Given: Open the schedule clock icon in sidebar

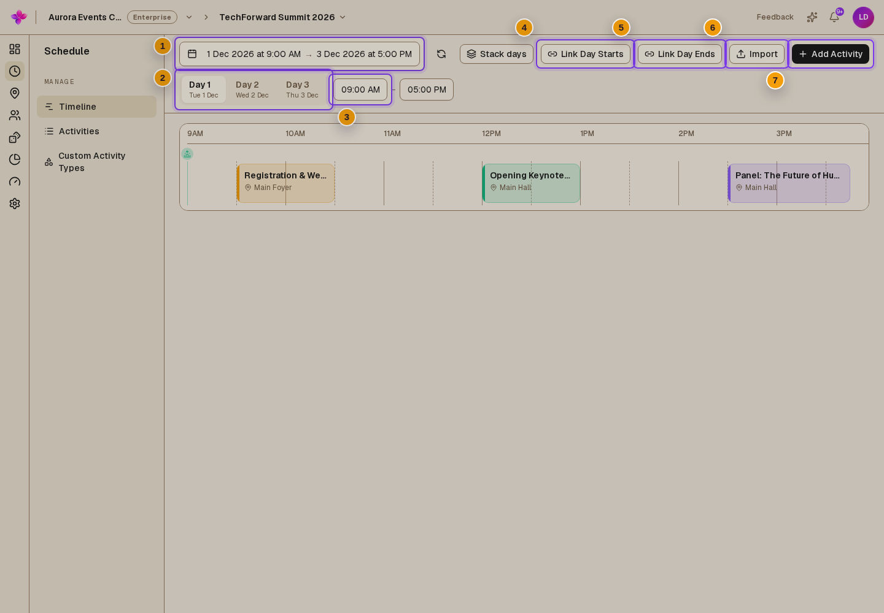Looking at the screenshot, I should click(x=15, y=71).
